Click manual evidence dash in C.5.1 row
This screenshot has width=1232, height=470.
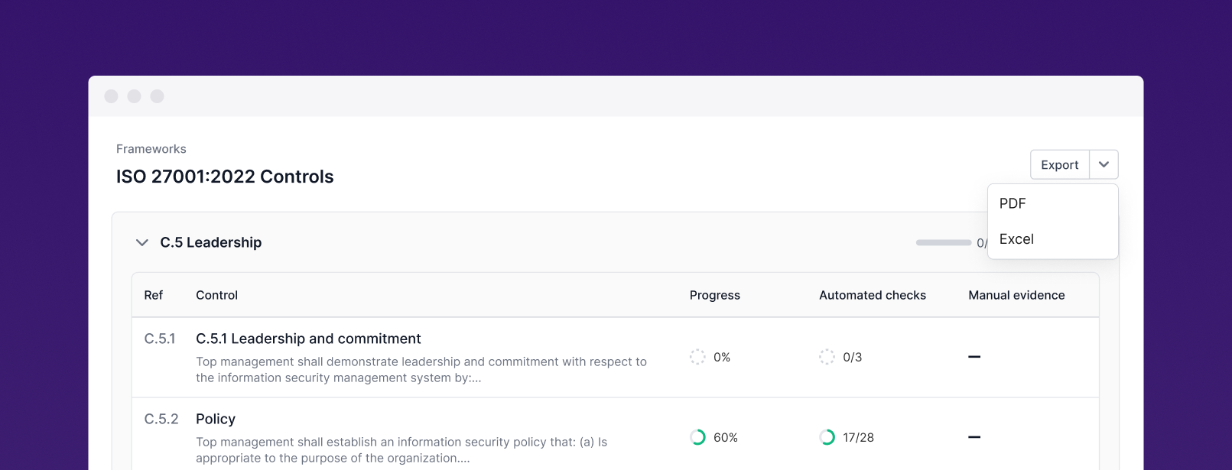pos(974,357)
